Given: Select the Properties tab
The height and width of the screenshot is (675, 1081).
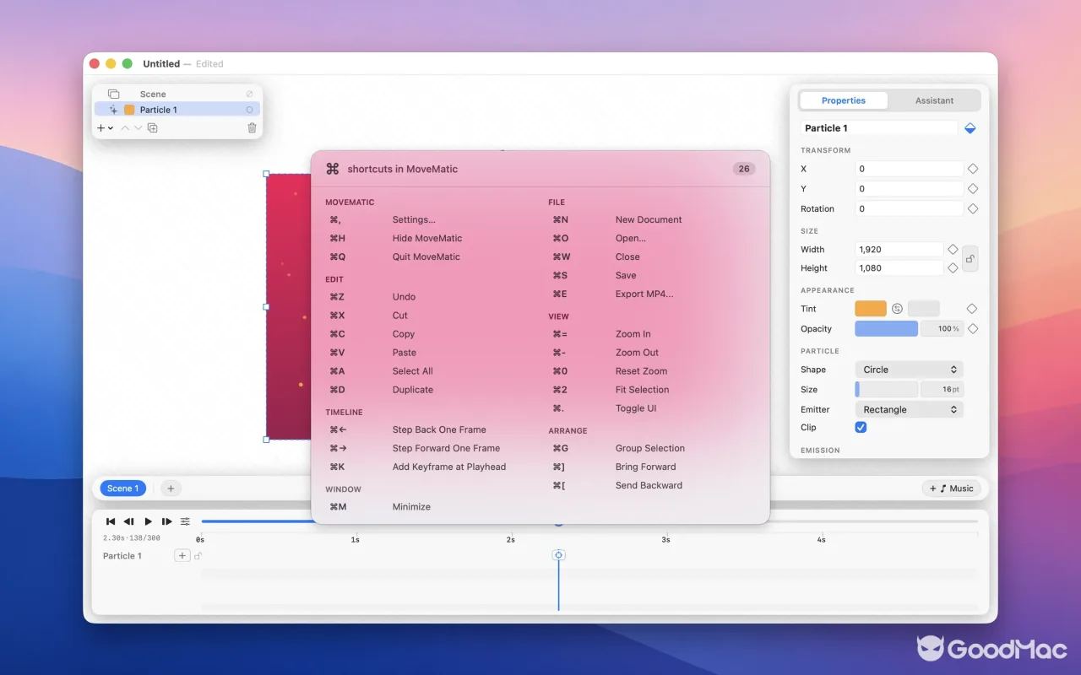Looking at the screenshot, I should point(844,100).
